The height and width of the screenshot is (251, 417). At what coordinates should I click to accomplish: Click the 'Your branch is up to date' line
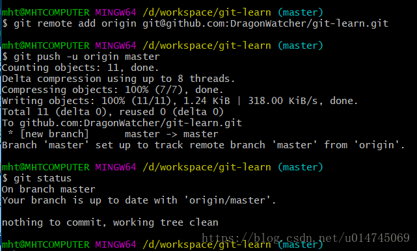[x=139, y=200]
